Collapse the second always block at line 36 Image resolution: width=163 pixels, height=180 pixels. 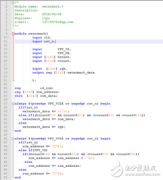13,139
